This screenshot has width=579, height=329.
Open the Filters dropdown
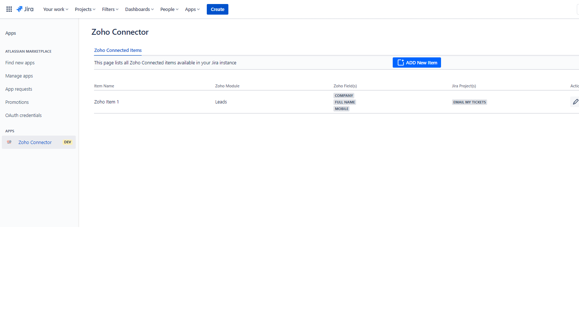click(110, 9)
